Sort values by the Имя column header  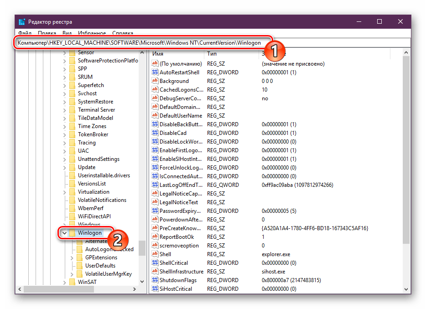[158, 54]
